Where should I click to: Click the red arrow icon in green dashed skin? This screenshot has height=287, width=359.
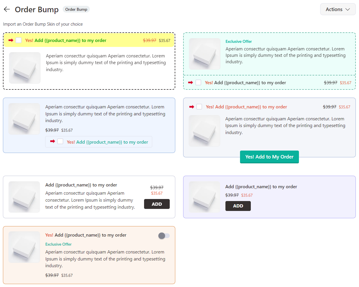coord(190,82)
